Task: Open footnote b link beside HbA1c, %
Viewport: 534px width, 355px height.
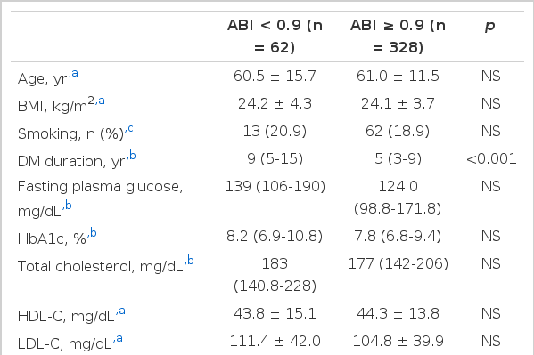Action: [93, 233]
